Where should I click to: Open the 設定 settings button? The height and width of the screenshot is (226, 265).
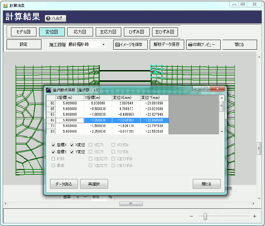(24, 44)
